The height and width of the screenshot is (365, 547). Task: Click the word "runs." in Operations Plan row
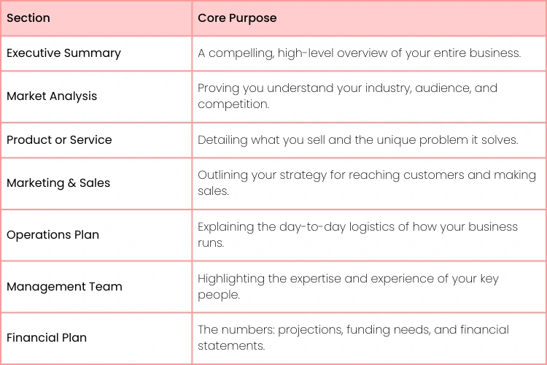pyautogui.click(x=211, y=243)
